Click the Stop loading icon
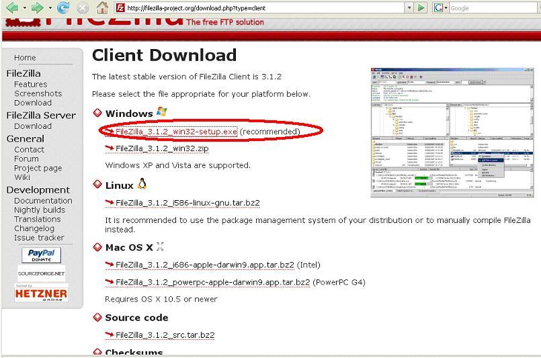 (x=82, y=7)
